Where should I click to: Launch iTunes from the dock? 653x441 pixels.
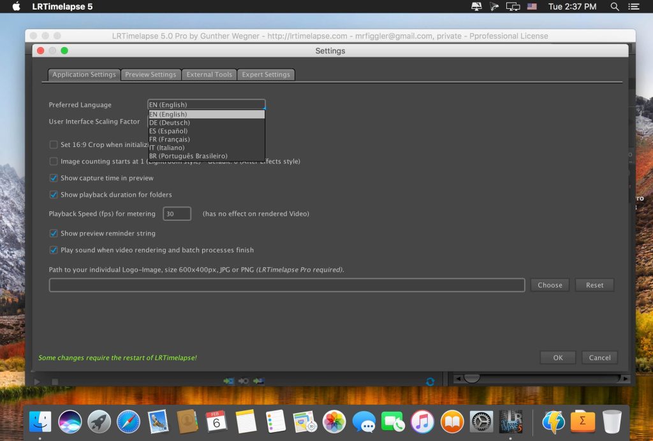tap(422, 421)
